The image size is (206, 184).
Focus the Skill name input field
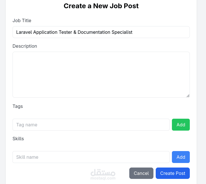pyautogui.click(x=91, y=157)
